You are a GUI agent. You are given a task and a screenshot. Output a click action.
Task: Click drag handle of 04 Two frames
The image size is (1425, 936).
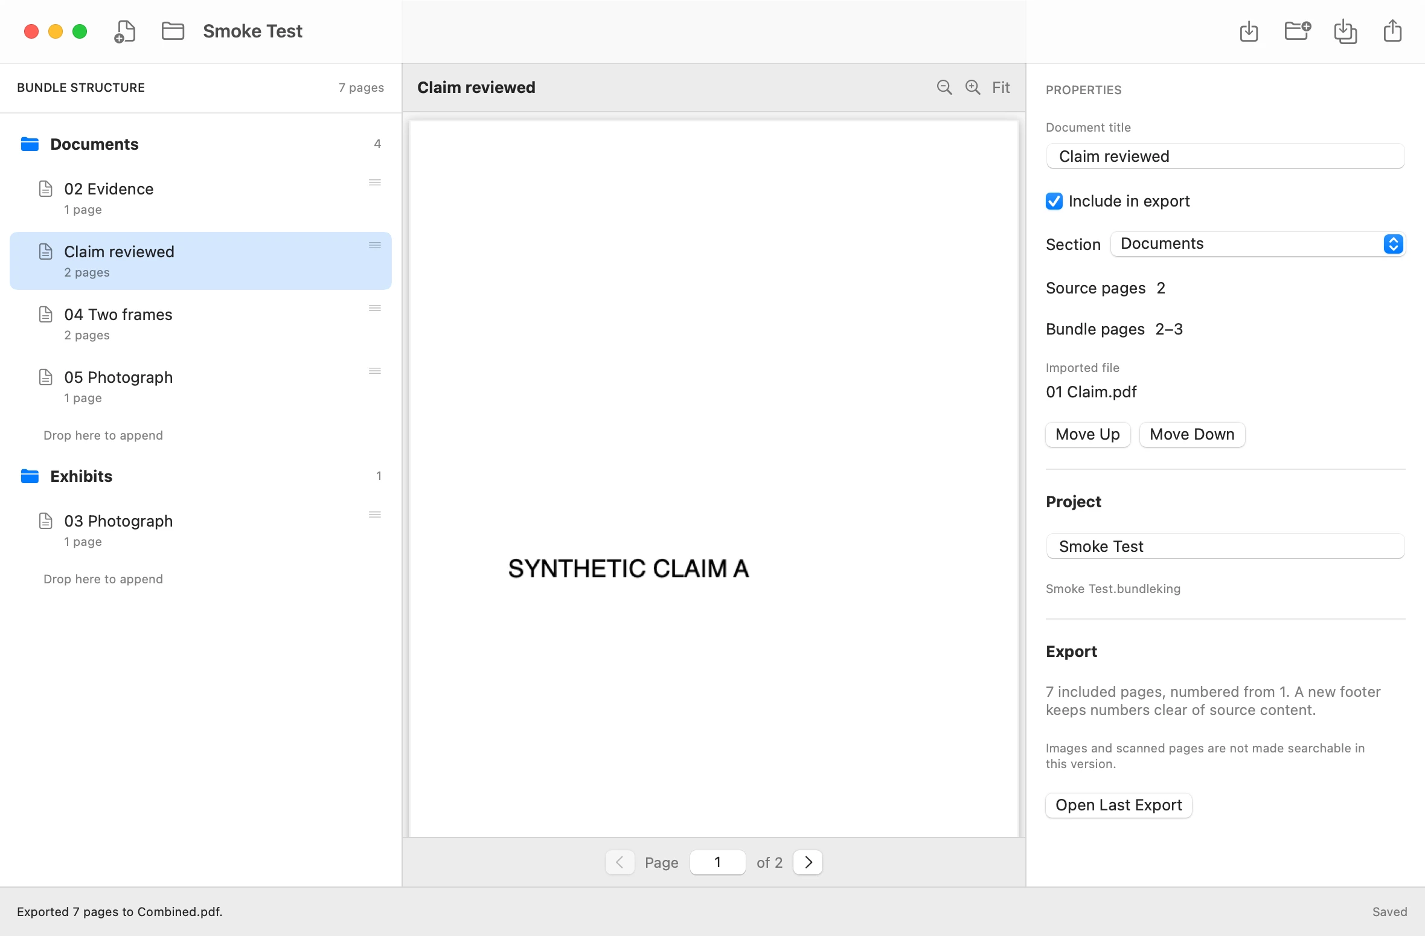pyautogui.click(x=375, y=308)
